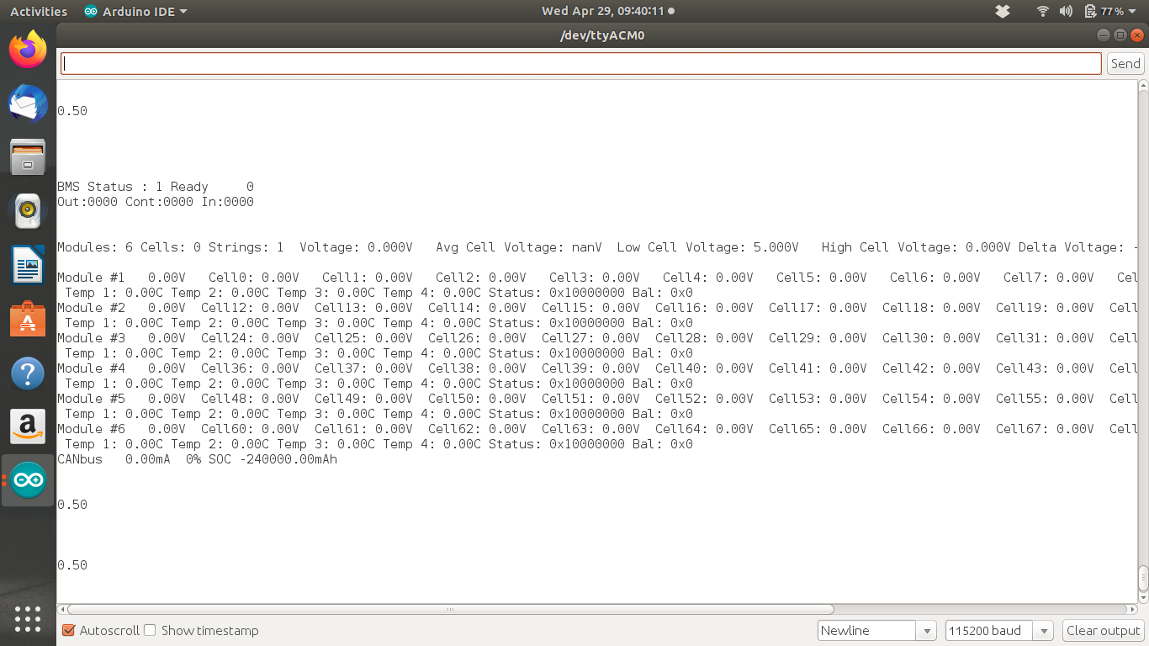Launch LibreOffice Writer from the dock
Viewport: 1149px width, 646px height.
click(x=28, y=265)
